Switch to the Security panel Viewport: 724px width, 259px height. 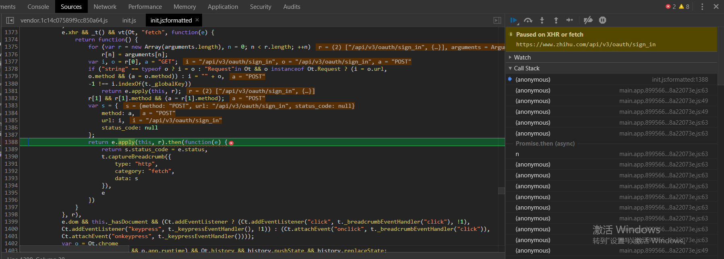261,6
